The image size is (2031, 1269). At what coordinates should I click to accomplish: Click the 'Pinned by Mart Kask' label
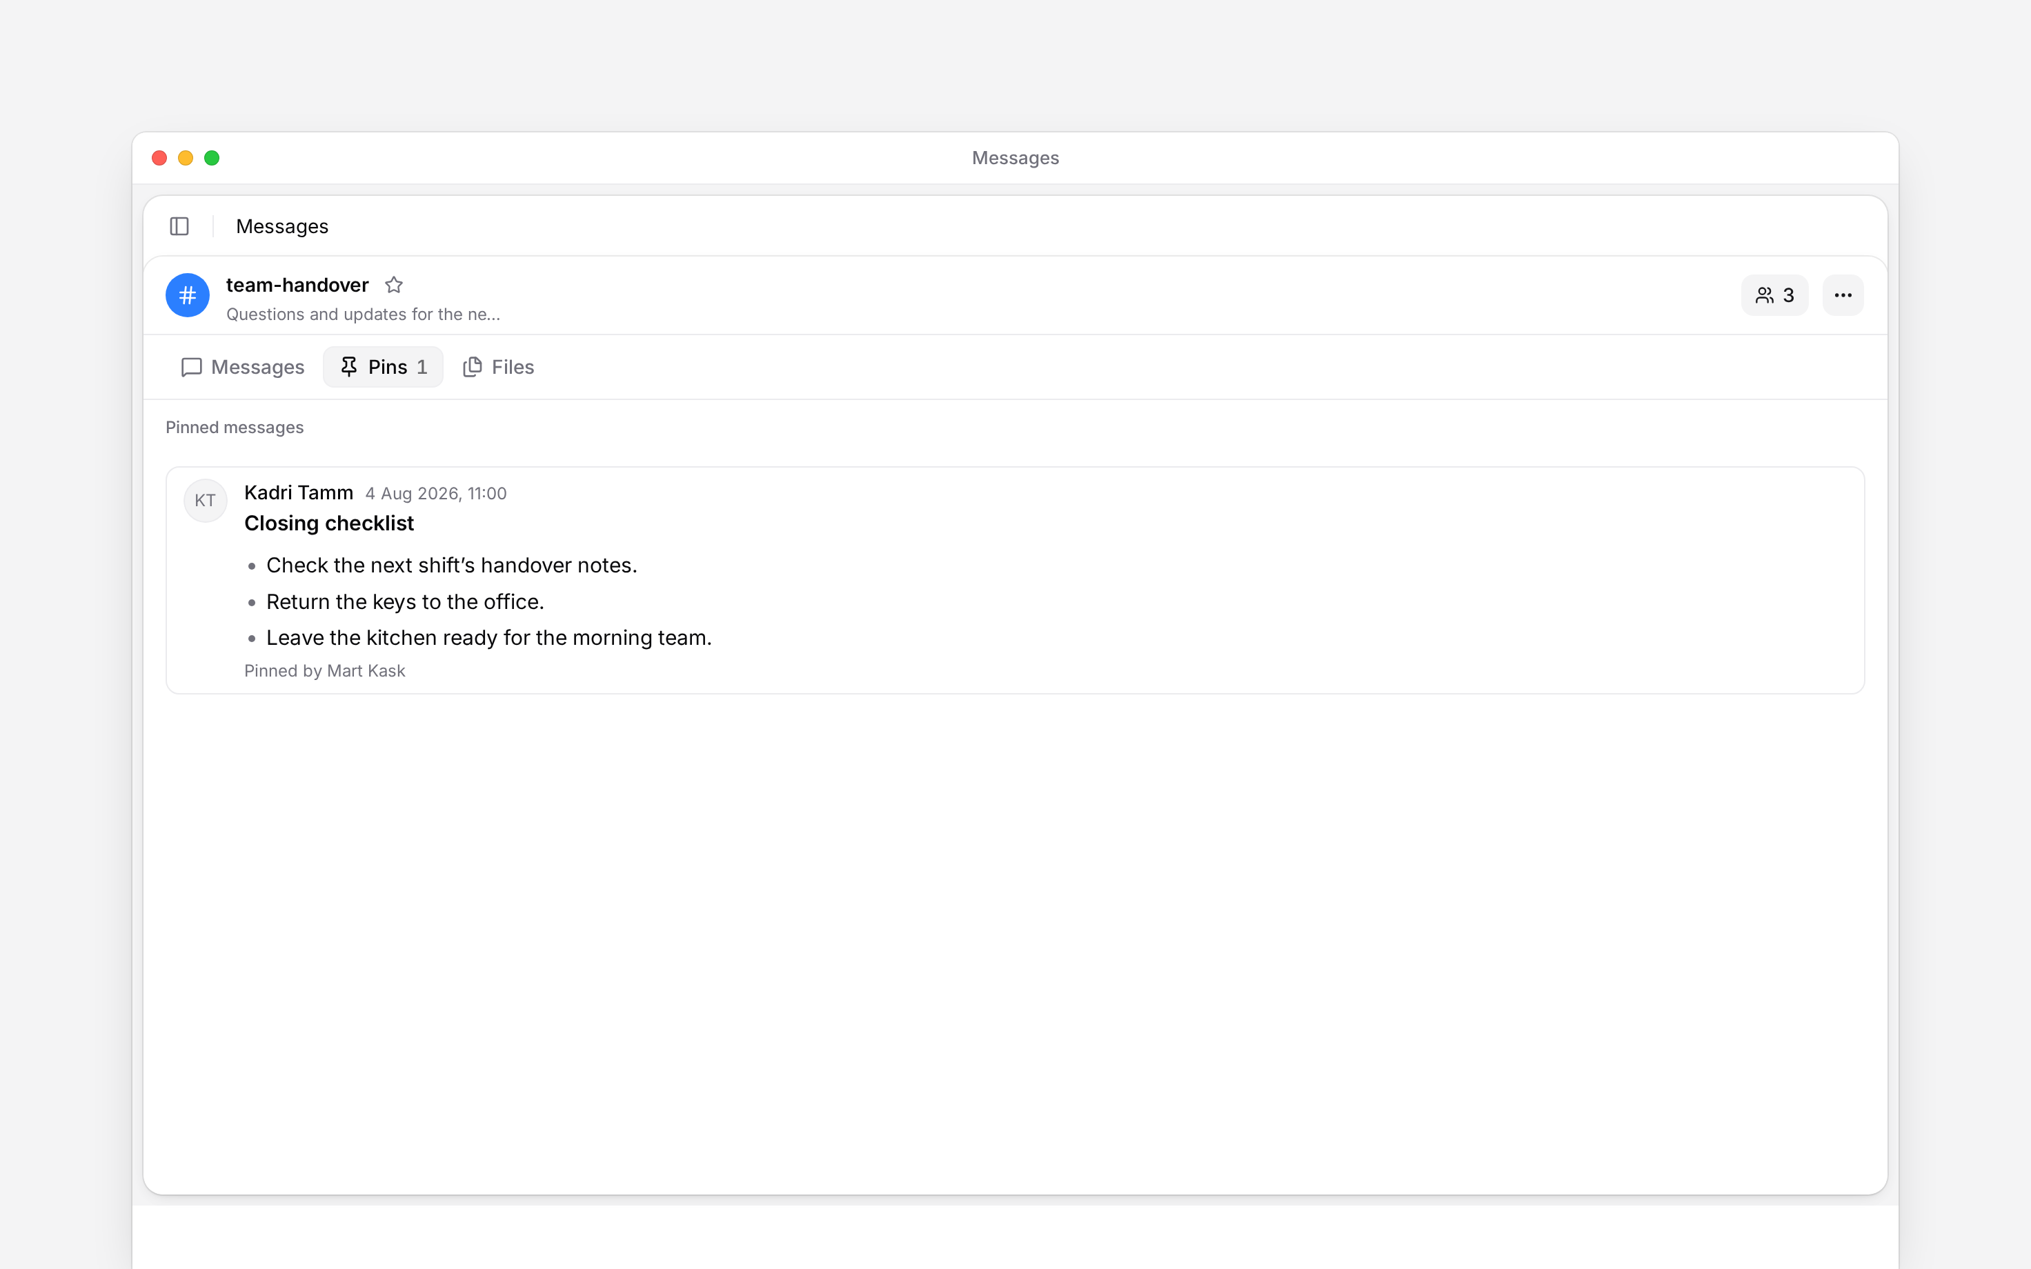coord(325,670)
